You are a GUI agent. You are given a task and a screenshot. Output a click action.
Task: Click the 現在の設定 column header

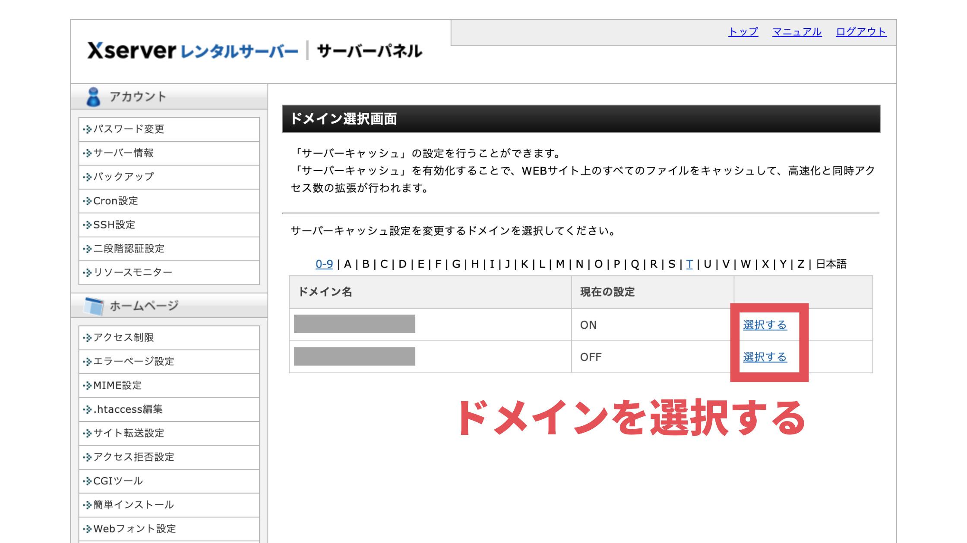pyautogui.click(x=652, y=292)
